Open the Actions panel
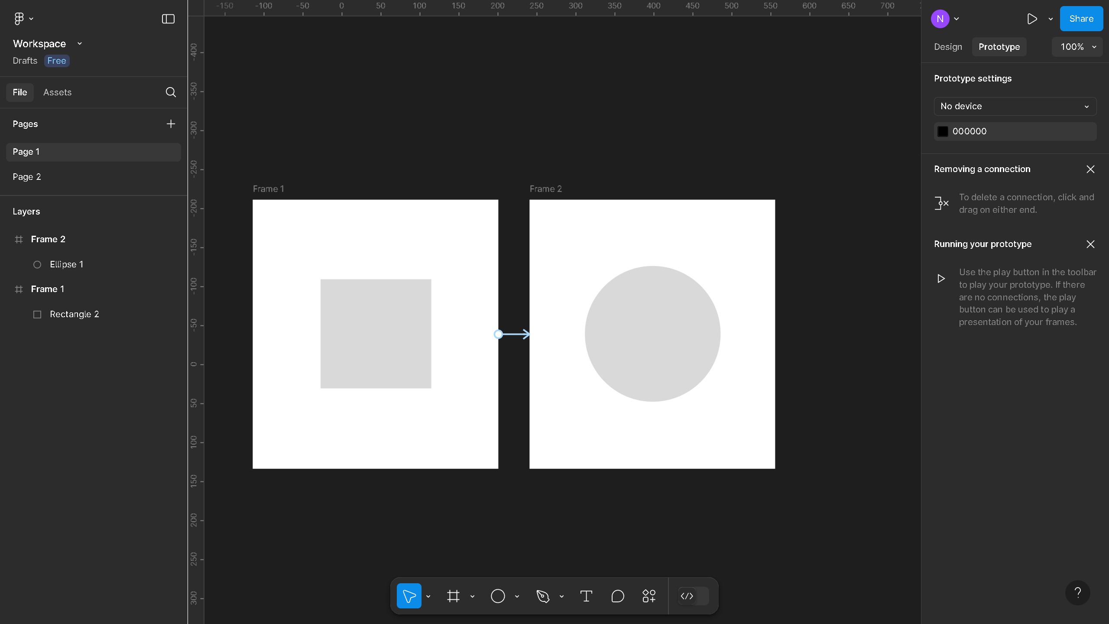This screenshot has width=1109, height=624. [649, 596]
